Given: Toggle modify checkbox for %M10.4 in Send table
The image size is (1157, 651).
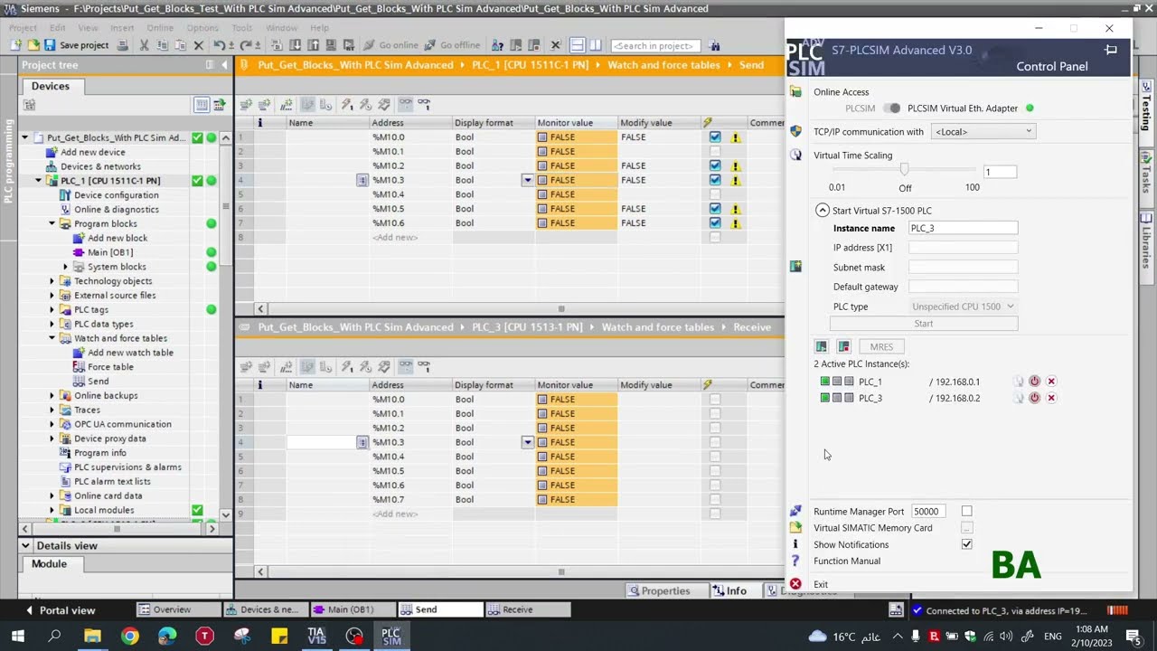Looking at the screenshot, I should [715, 194].
